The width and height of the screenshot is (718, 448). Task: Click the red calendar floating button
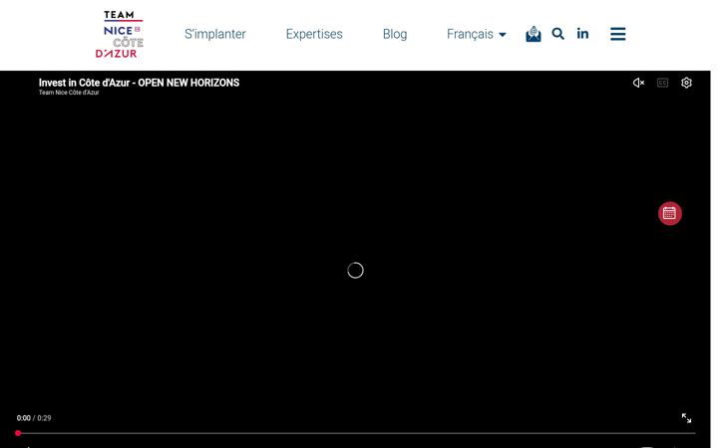tap(670, 213)
